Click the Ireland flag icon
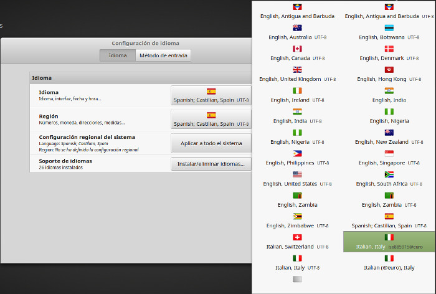436x294 pixels. pos(297,91)
